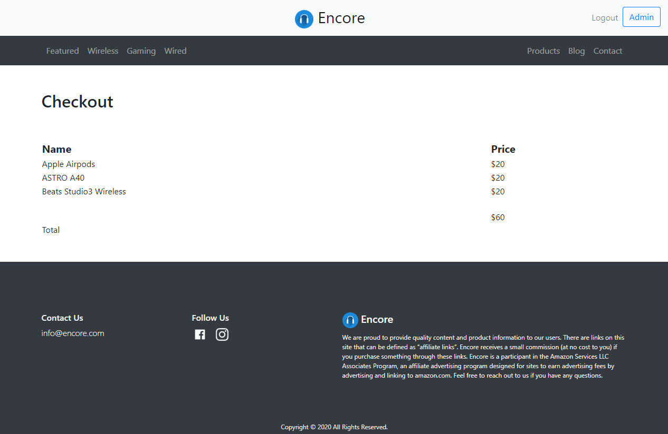Click the Encore headphone logo in header
Image resolution: width=668 pixels, height=434 pixels.
click(304, 19)
